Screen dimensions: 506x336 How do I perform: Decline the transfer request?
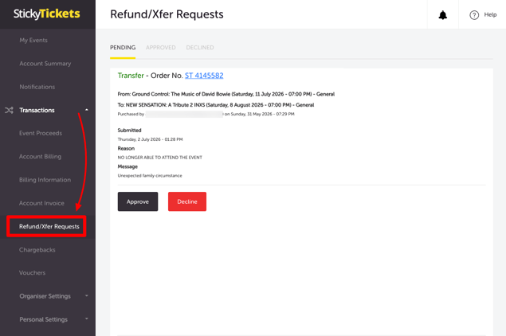(187, 201)
